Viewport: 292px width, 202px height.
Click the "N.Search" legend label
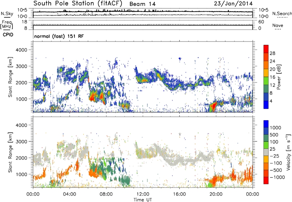pos(282,13)
